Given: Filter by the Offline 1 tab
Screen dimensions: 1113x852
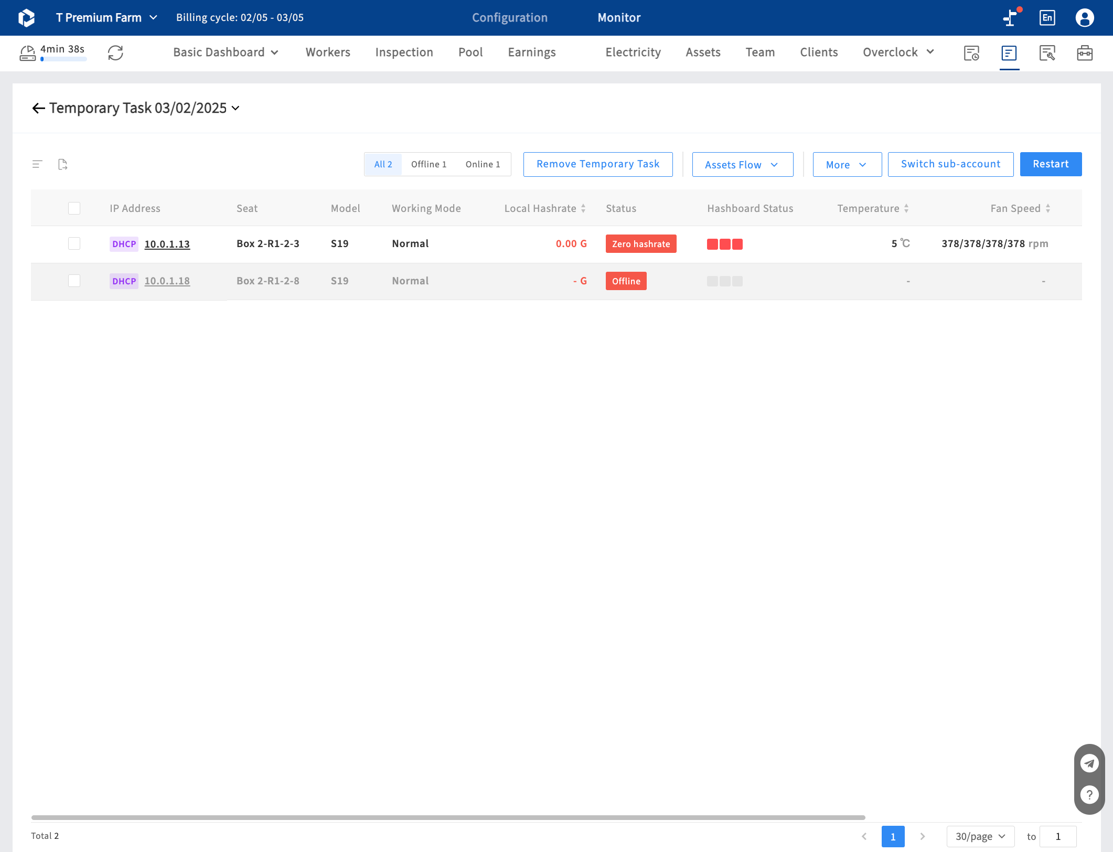Looking at the screenshot, I should (x=429, y=164).
